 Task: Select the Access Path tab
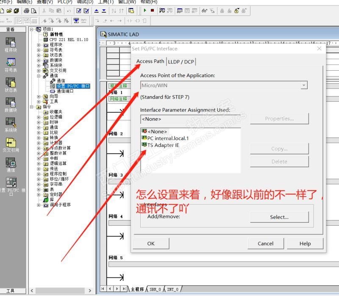point(150,61)
